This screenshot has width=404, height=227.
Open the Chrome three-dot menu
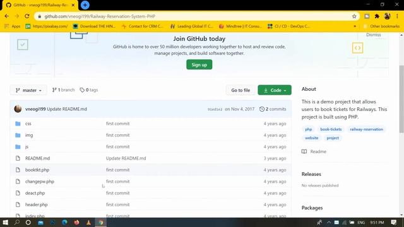pyautogui.click(x=397, y=16)
